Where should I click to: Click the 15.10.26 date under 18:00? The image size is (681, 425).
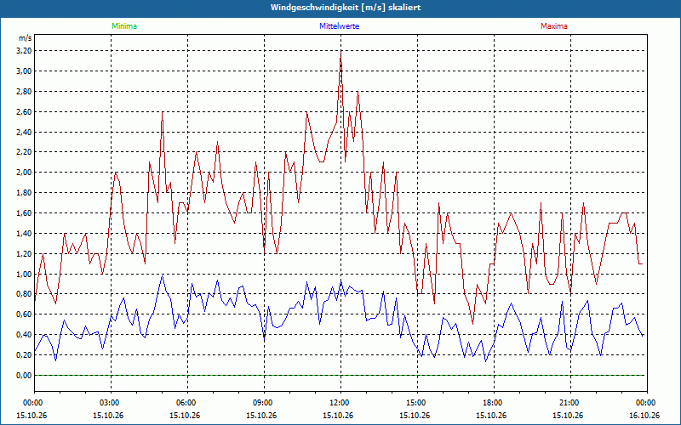[x=491, y=416]
